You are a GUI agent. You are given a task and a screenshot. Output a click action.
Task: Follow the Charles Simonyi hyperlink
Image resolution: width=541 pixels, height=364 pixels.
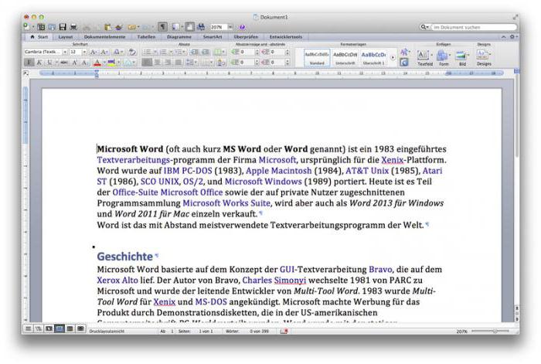[274, 281]
